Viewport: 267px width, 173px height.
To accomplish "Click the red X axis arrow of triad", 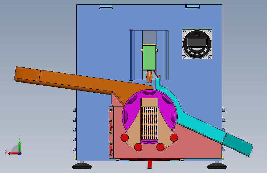I will 13,154.
